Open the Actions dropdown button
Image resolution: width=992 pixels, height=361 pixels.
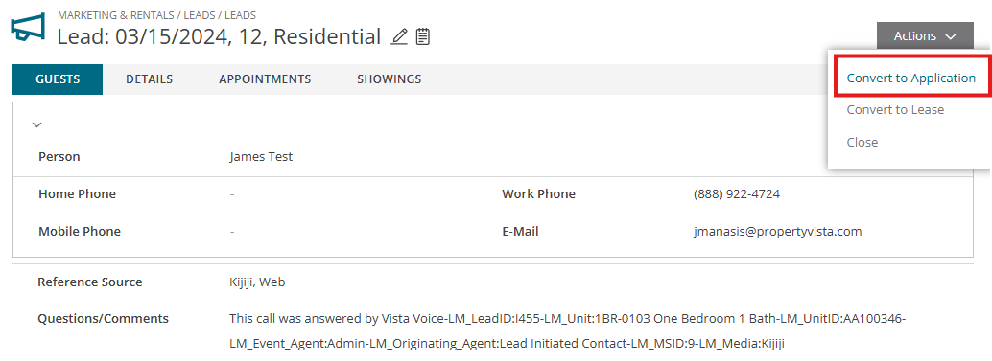[x=924, y=36]
